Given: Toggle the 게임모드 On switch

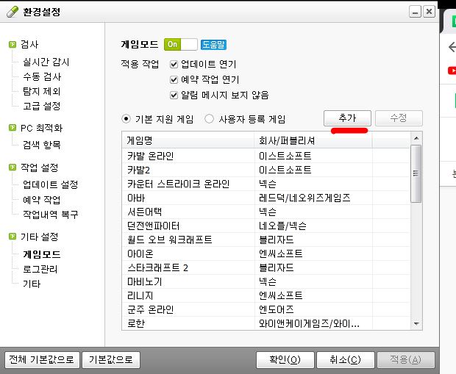Looking at the screenshot, I should [x=181, y=45].
